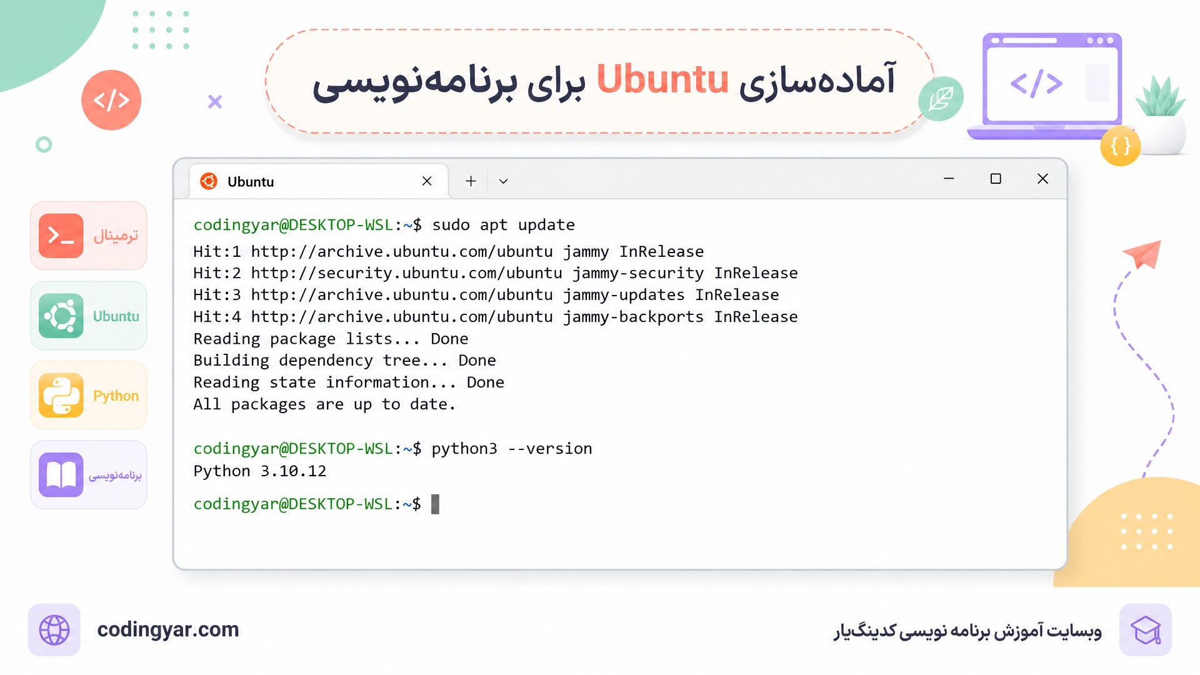
Task: Click the red paper plane icon
Action: (1142, 254)
